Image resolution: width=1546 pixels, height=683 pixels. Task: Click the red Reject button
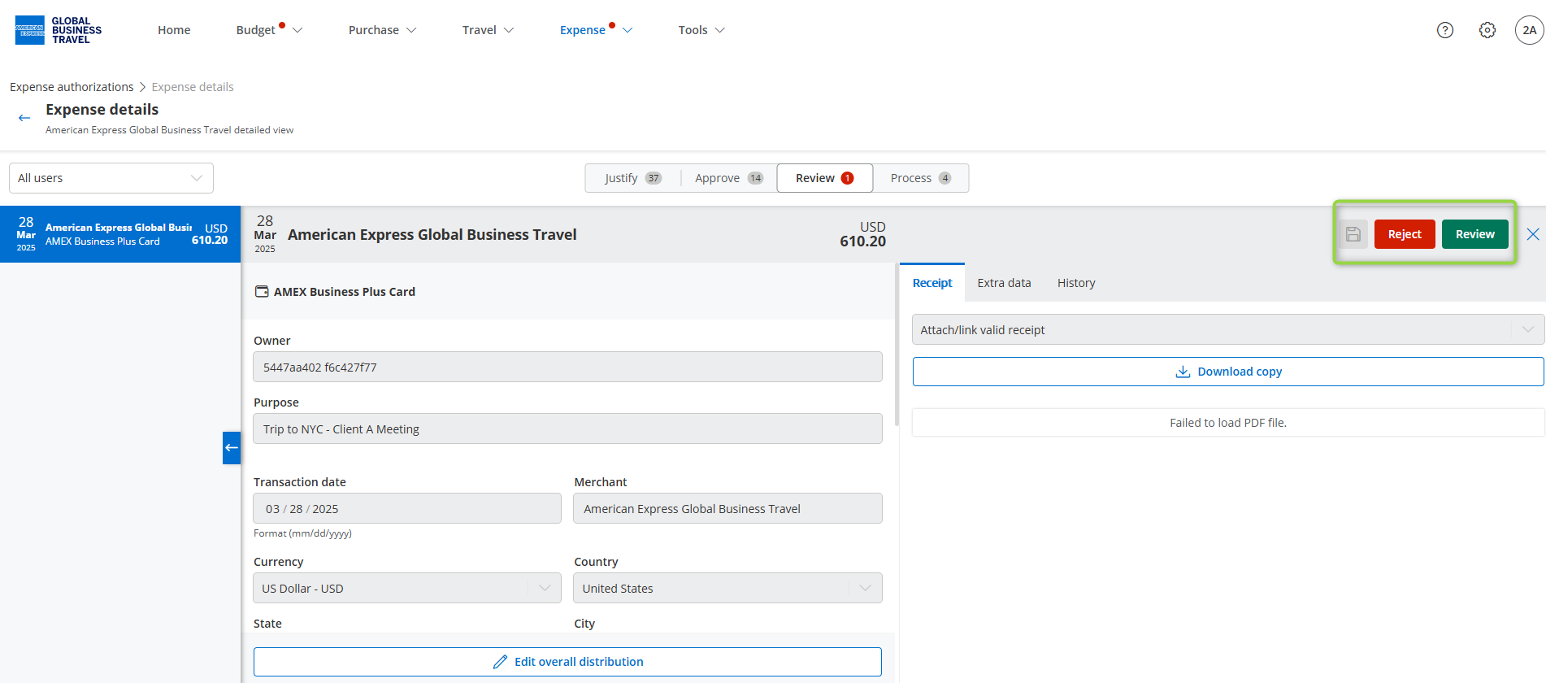pyautogui.click(x=1405, y=234)
